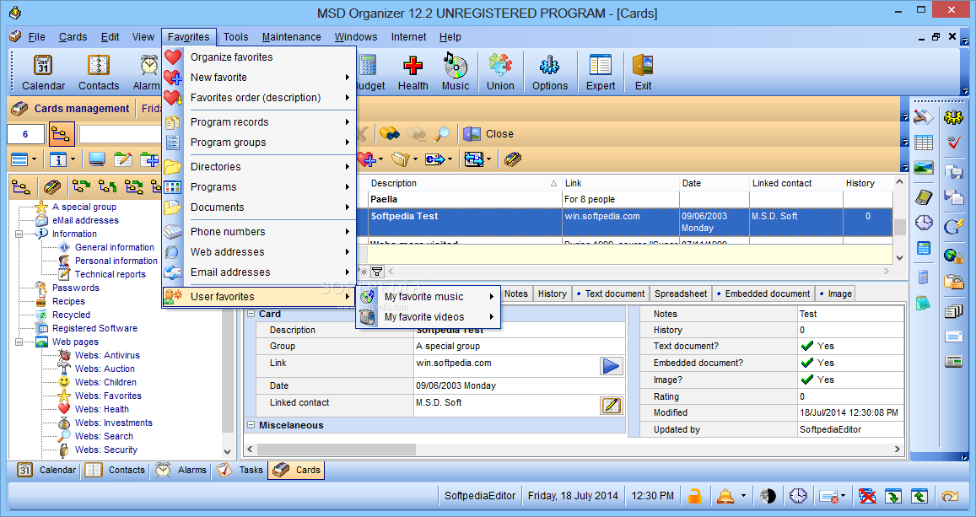Switch to the Image tab

pos(835,294)
